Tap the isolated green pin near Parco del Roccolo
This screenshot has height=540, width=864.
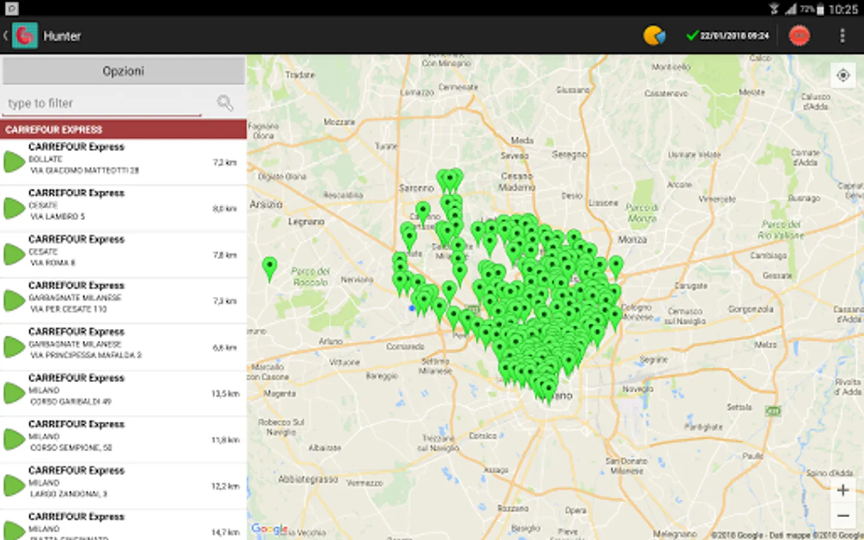click(270, 266)
